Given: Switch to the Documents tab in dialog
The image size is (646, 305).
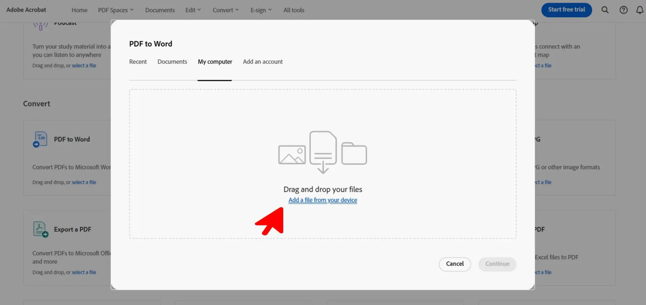Looking at the screenshot, I should coord(172,62).
